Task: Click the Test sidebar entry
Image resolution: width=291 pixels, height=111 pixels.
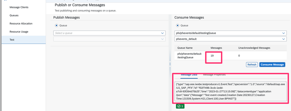Action: pyautogui.click(x=12, y=40)
